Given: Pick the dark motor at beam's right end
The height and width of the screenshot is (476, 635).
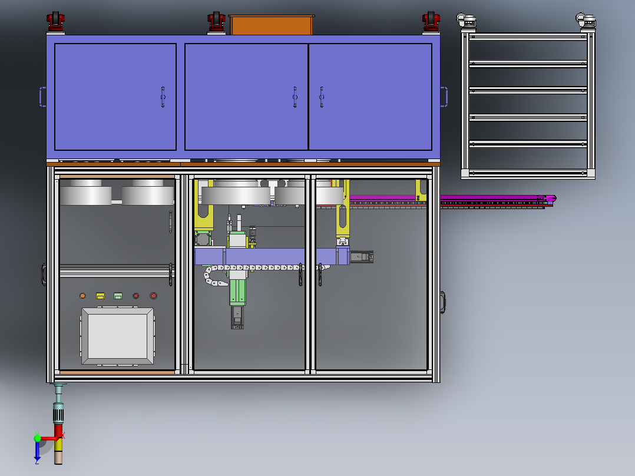Looking at the screenshot, I should pos(362,257).
